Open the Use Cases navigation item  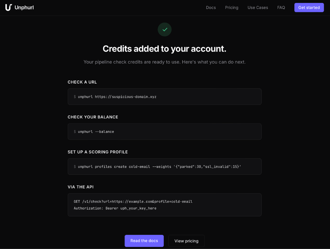(258, 8)
